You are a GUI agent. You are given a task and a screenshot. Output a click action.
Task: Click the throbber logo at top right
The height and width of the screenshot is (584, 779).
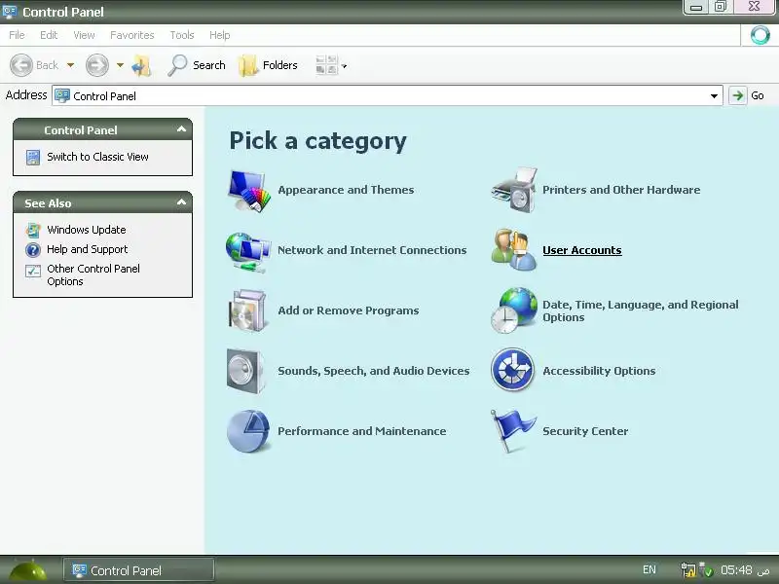coord(760,35)
